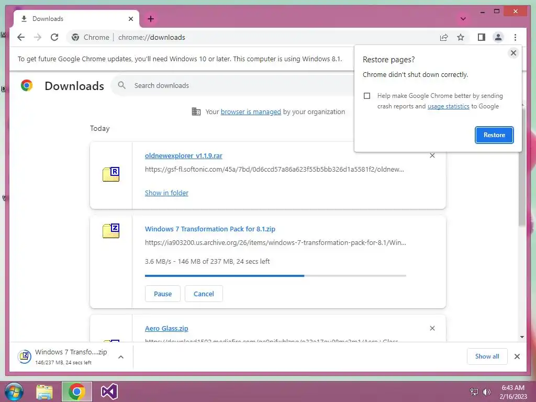Open the side panel icon
Image resolution: width=536 pixels, height=402 pixels.
point(482,37)
